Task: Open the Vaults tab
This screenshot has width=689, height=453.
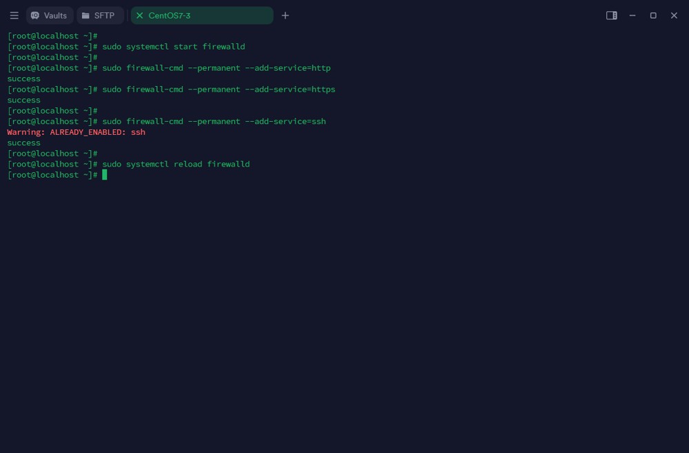Action: (x=49, y=15)
